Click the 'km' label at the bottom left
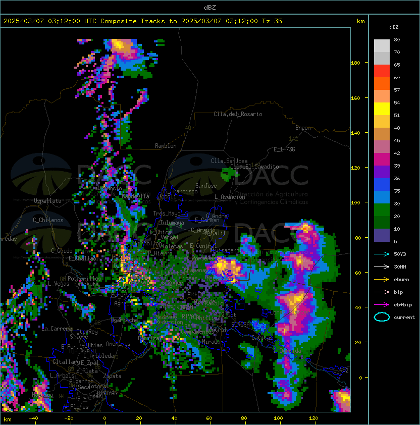 [8, 419]
